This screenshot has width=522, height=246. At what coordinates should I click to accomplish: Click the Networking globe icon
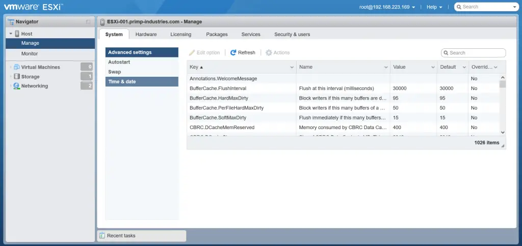(16, 86)
